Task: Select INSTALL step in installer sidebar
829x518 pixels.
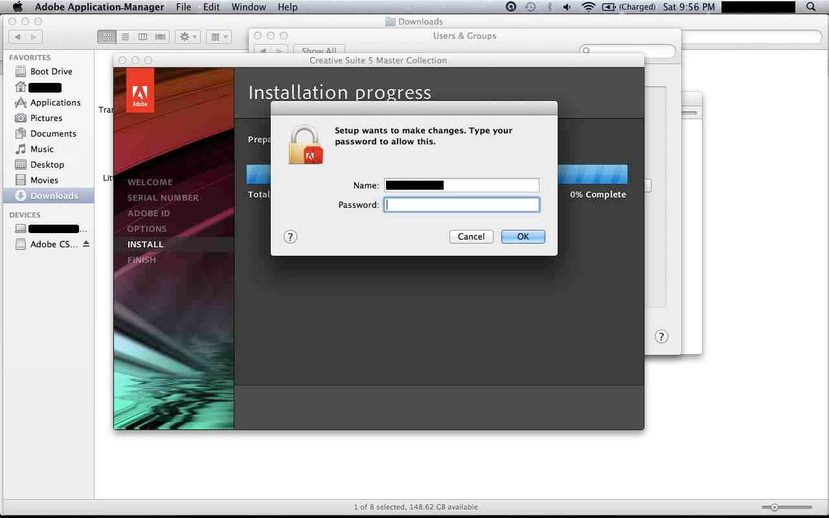Action: tap(145, 244)
